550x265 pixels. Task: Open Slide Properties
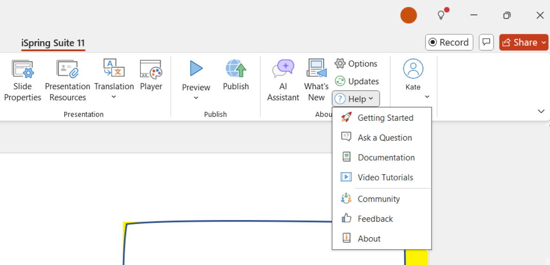click(22, 80)
